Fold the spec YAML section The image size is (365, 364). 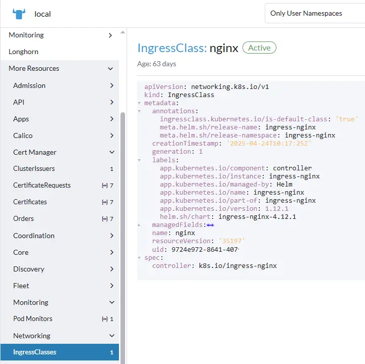coord(139,258)
